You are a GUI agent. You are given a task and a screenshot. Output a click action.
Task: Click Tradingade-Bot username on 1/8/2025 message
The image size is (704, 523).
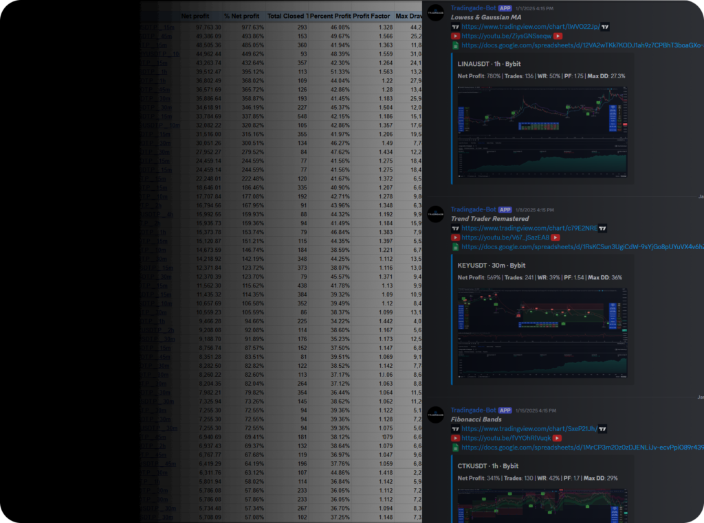473,210
